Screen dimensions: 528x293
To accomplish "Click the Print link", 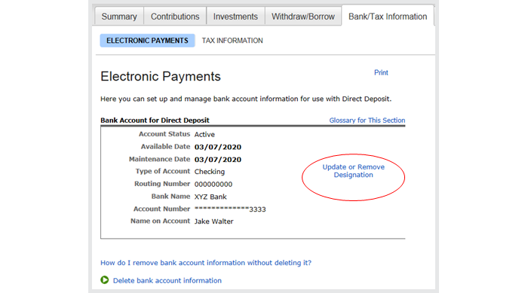I will tap(381, 72).
